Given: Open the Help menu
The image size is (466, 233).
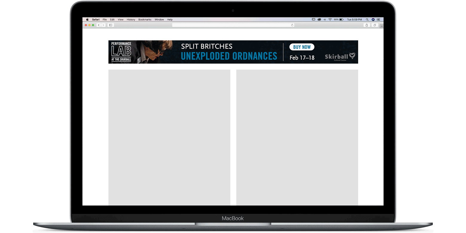Looking at the screenshot, I should 170,19.
